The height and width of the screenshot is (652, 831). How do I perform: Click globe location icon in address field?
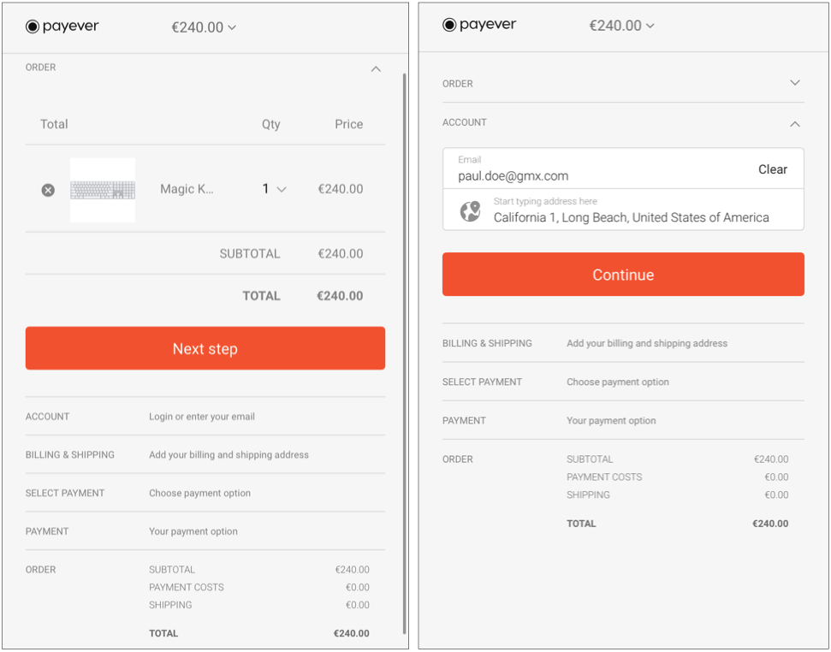(x=470, y=210)
